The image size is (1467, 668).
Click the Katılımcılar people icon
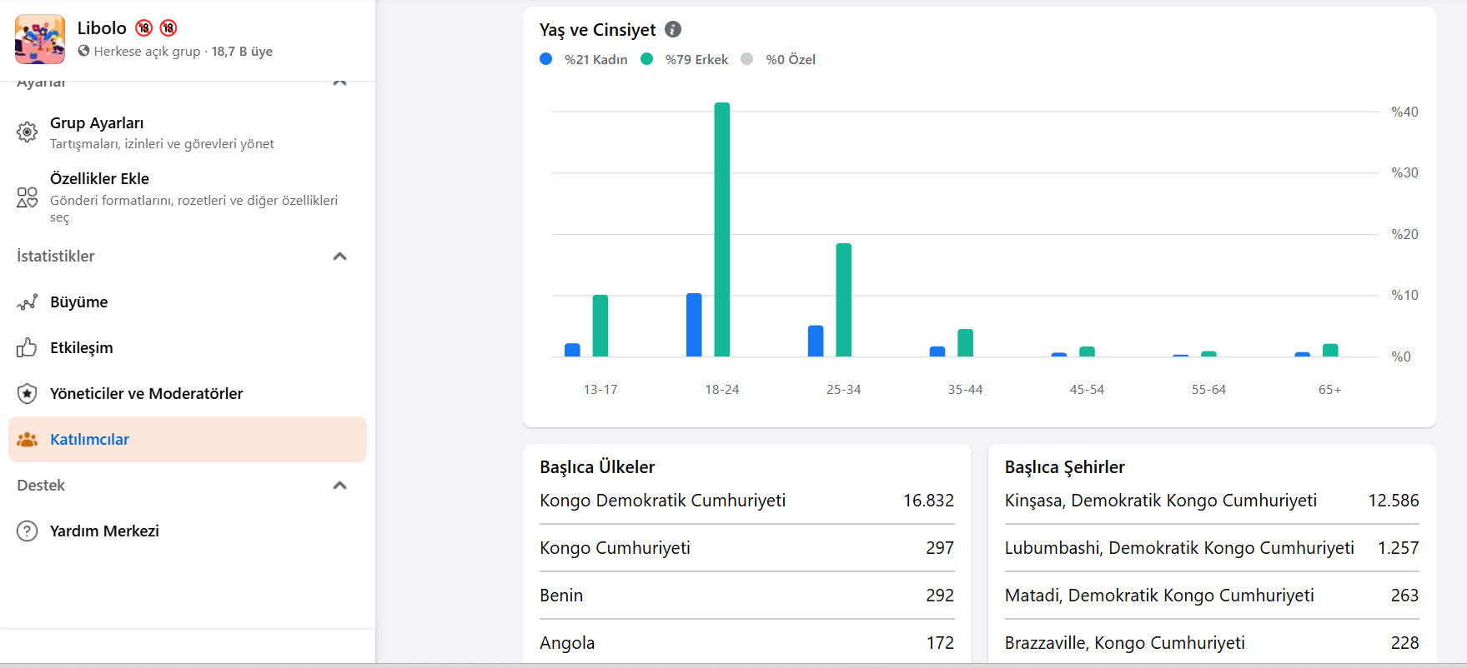[27, 439]
